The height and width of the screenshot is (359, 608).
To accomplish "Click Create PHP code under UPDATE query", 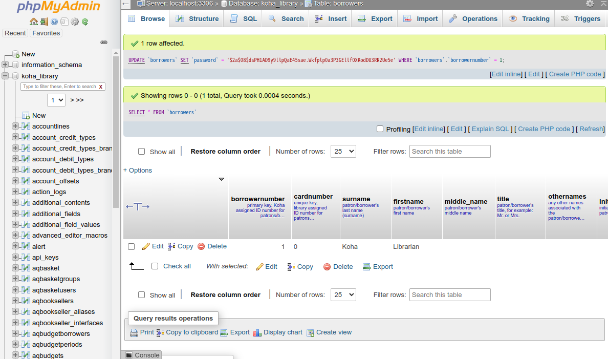I will 575,74.
